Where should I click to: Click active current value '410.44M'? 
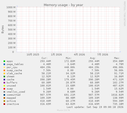pyautogui.click(x=45, y=101)
